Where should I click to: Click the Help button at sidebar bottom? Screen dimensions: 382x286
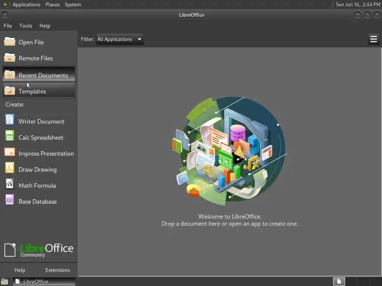pyautogui.click(x=20, y=270)
